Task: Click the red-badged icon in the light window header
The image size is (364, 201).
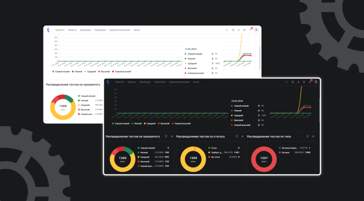Action: [250, 30]
